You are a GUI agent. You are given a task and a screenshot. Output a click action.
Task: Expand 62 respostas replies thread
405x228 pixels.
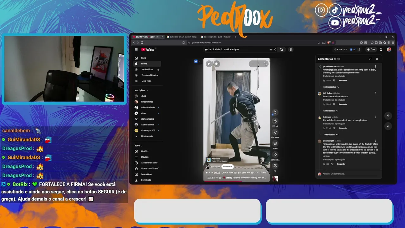pyautogui.click(x=331, y=111)
